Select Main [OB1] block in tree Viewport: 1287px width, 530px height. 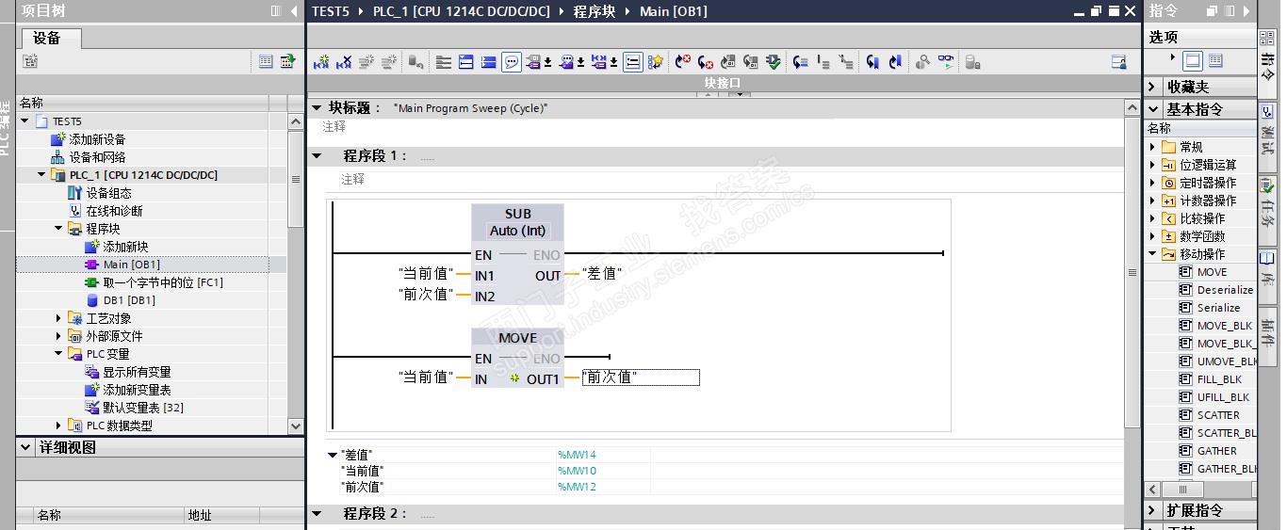[x=132, y=265]
